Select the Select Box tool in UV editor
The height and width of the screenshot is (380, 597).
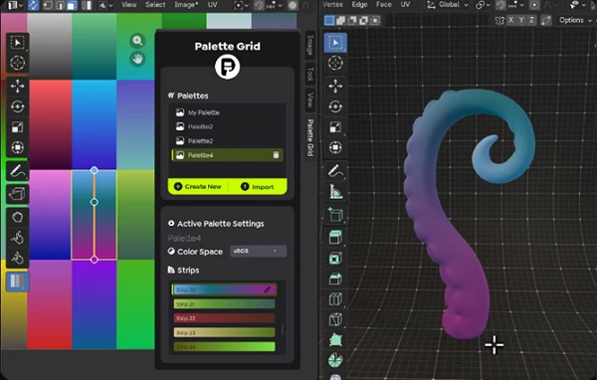(17, 42)
